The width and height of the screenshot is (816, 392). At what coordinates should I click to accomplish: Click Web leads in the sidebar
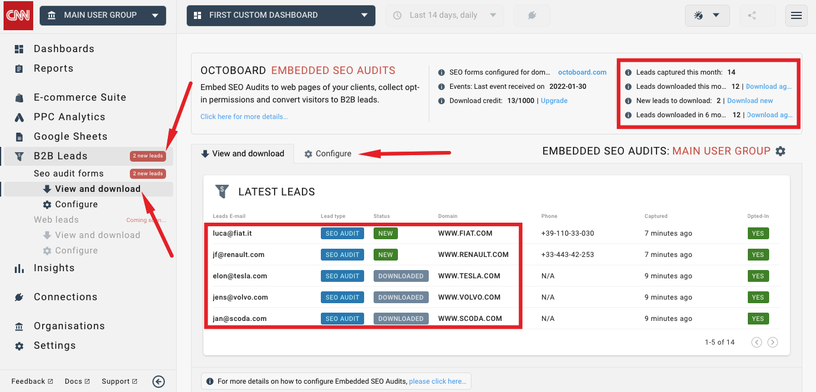coord(56,220)
